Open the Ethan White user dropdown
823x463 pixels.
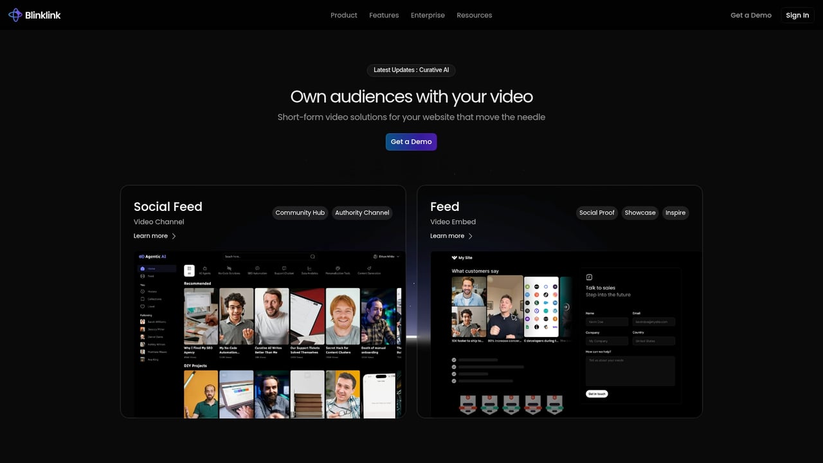pos(386,257)
